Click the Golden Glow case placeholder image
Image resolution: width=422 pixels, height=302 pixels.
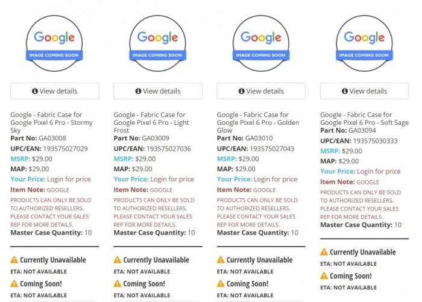261,43
